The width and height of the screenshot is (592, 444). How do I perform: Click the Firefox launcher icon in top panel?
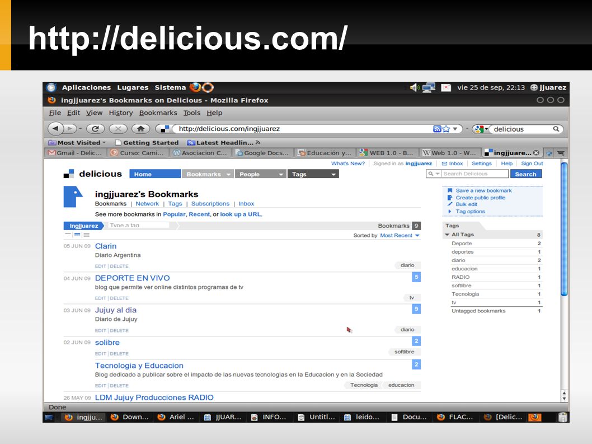[x=195, y=87]
